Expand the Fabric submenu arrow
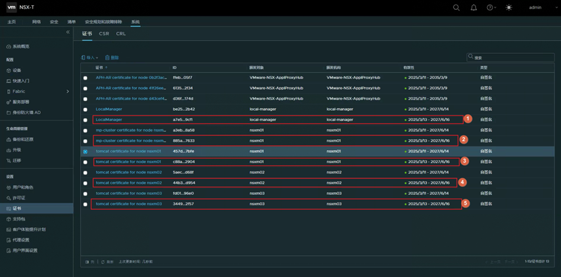This screenshot has height=277, width=561. (67, 91)
